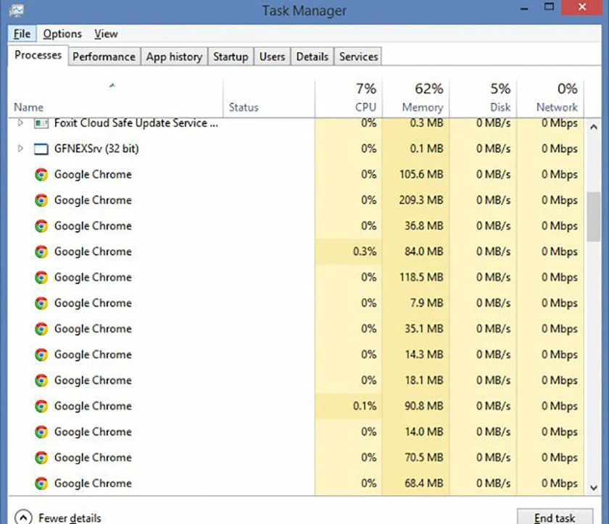Switch to the Details tab
This screenshot has height=524, width=609.
pos(312,57)
